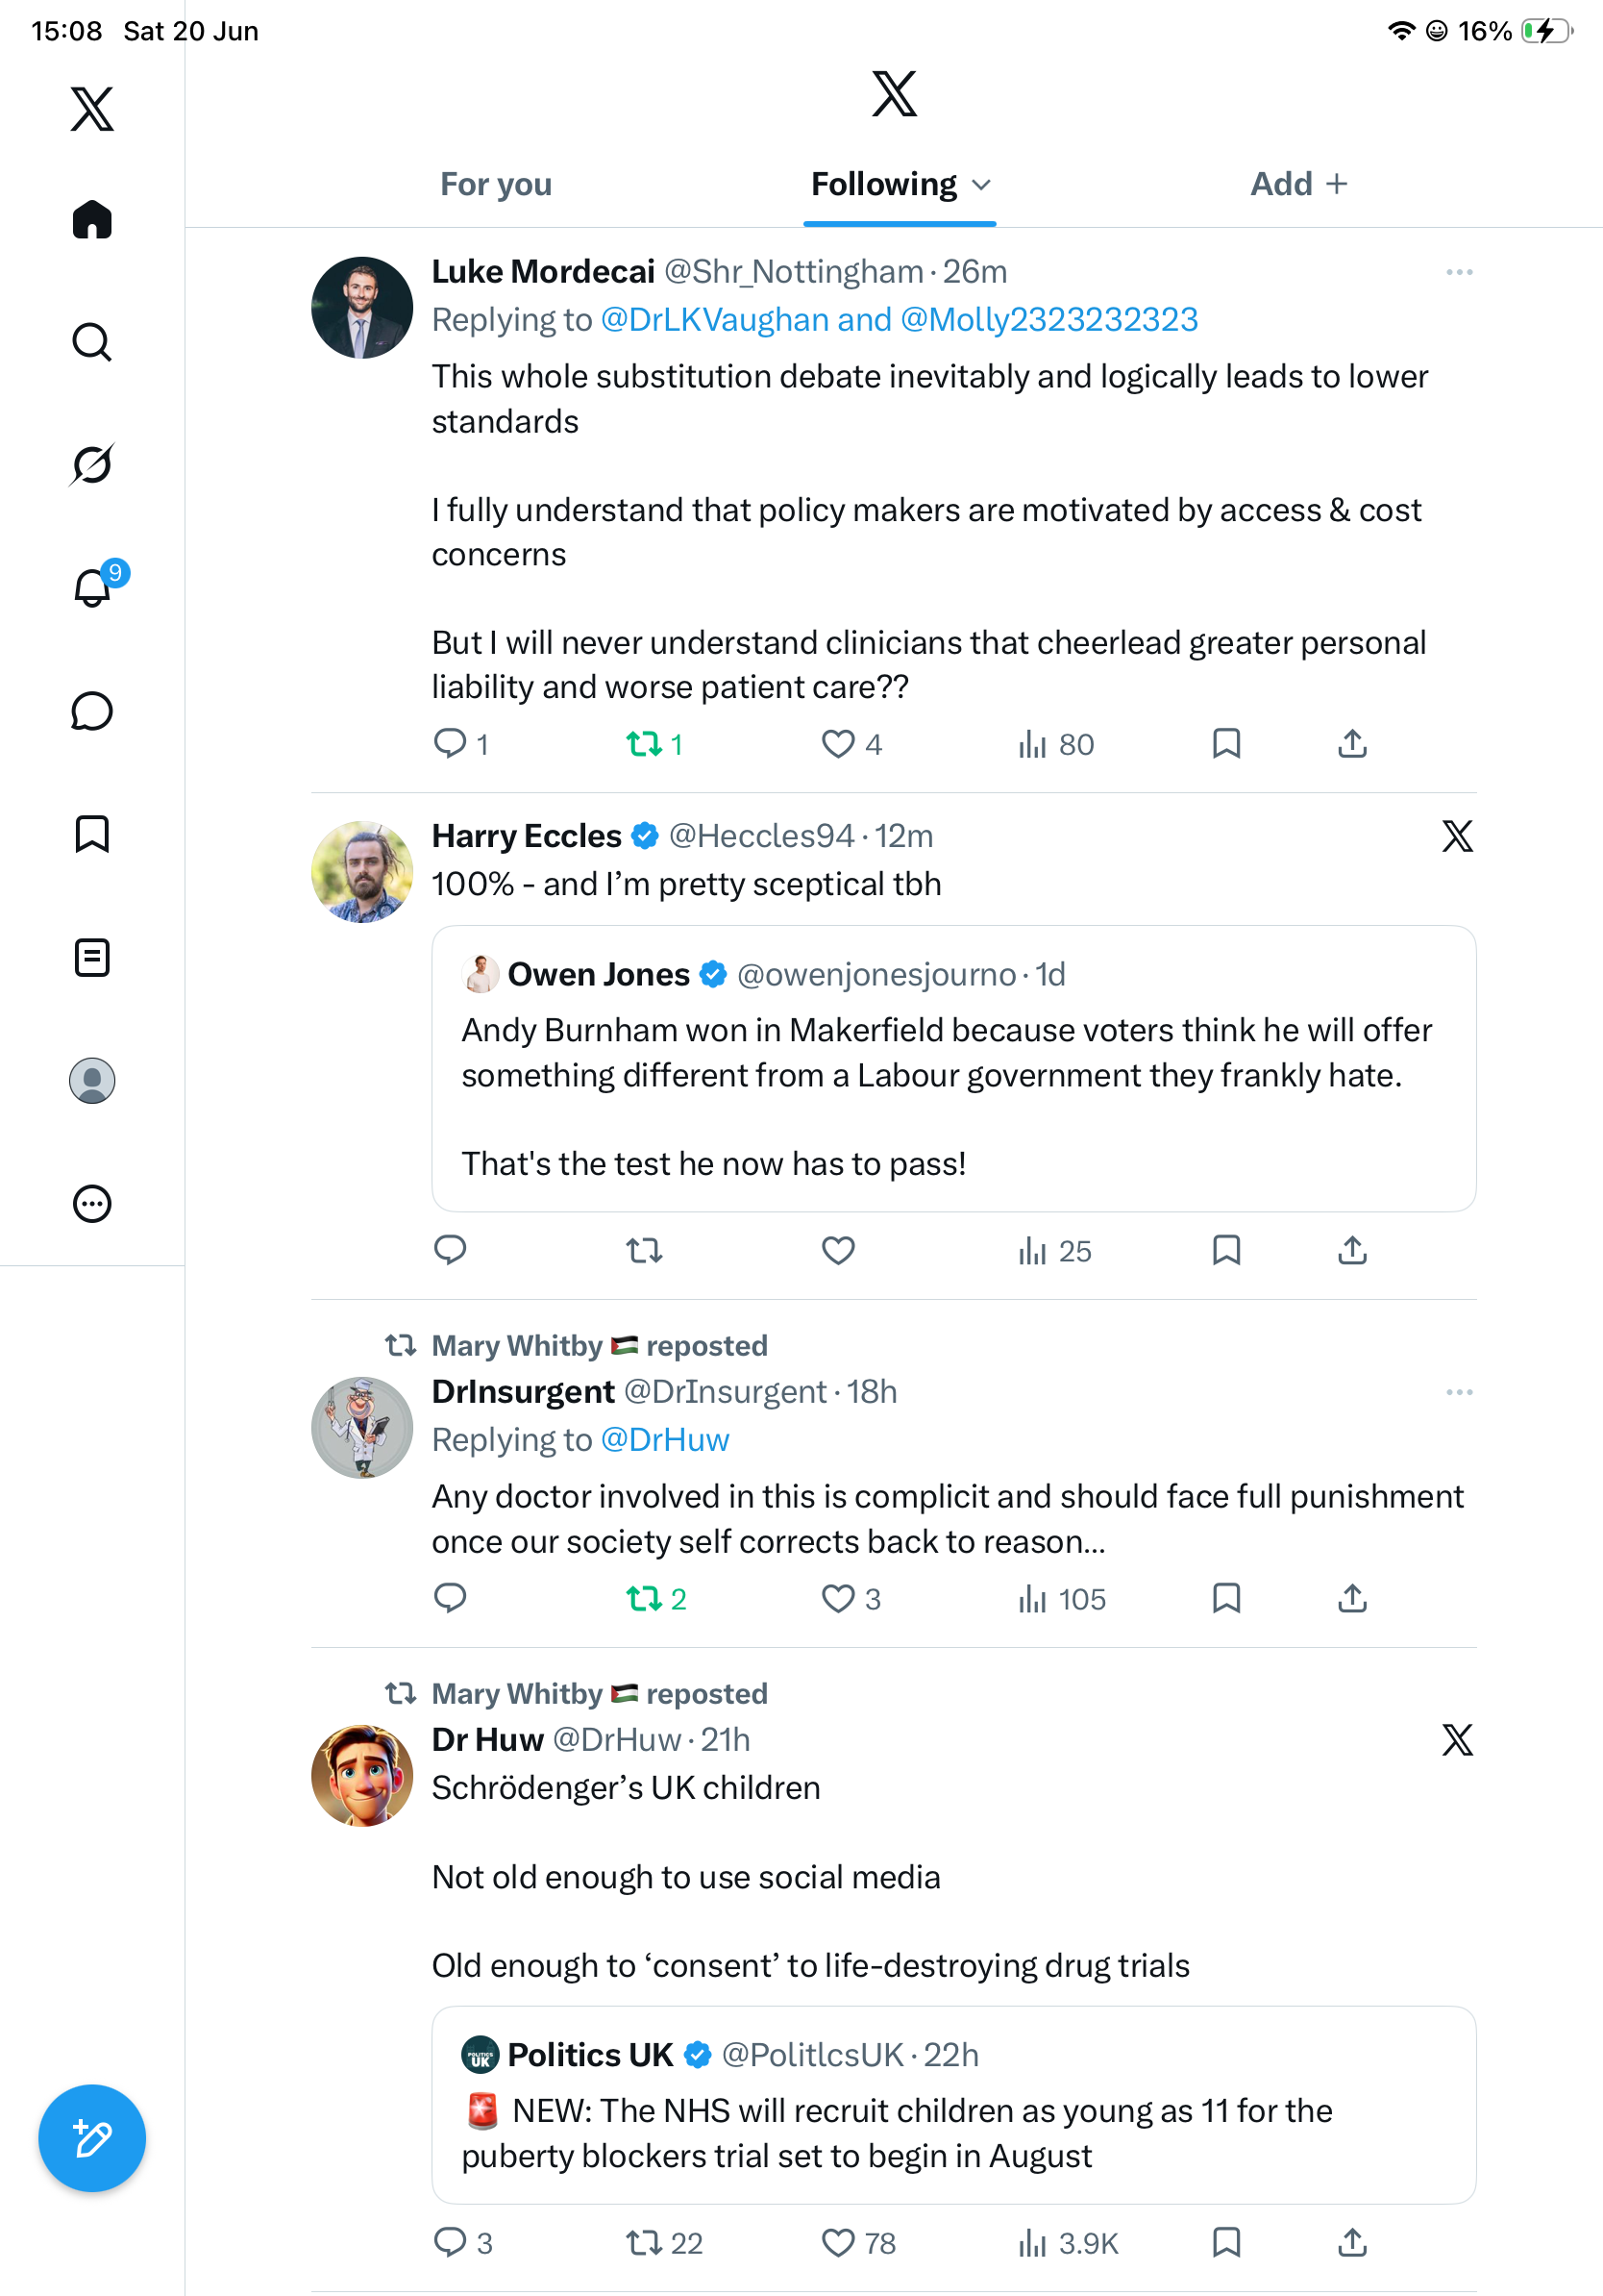The width and height of the screenshot is (1603, 2296).
Task: Open Bookmarks in the left sidebar
Action: point(92,834)
